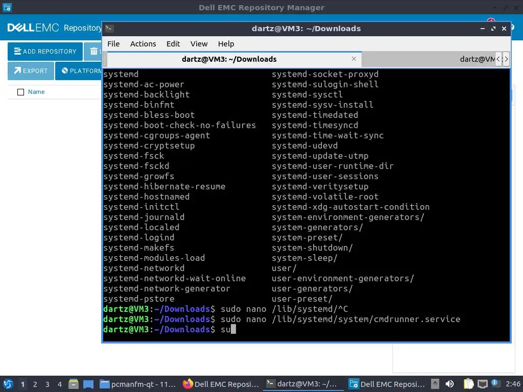Screen dimensions: 523x392
Task: Click the show desktop taskbar icon
Action: (88, 384)
